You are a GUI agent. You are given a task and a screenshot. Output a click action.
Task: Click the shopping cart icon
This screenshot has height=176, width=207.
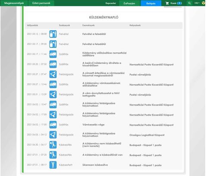point(167,3)
